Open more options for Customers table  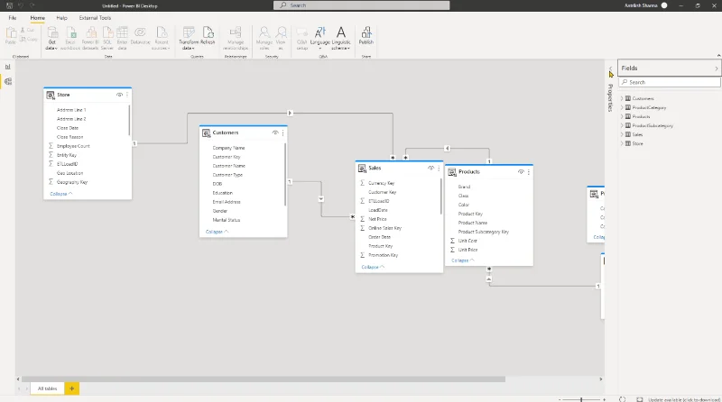pos(282,132)
